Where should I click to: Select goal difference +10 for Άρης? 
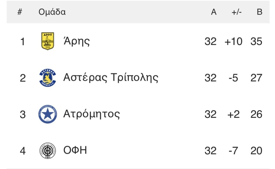tap(233, 41)
